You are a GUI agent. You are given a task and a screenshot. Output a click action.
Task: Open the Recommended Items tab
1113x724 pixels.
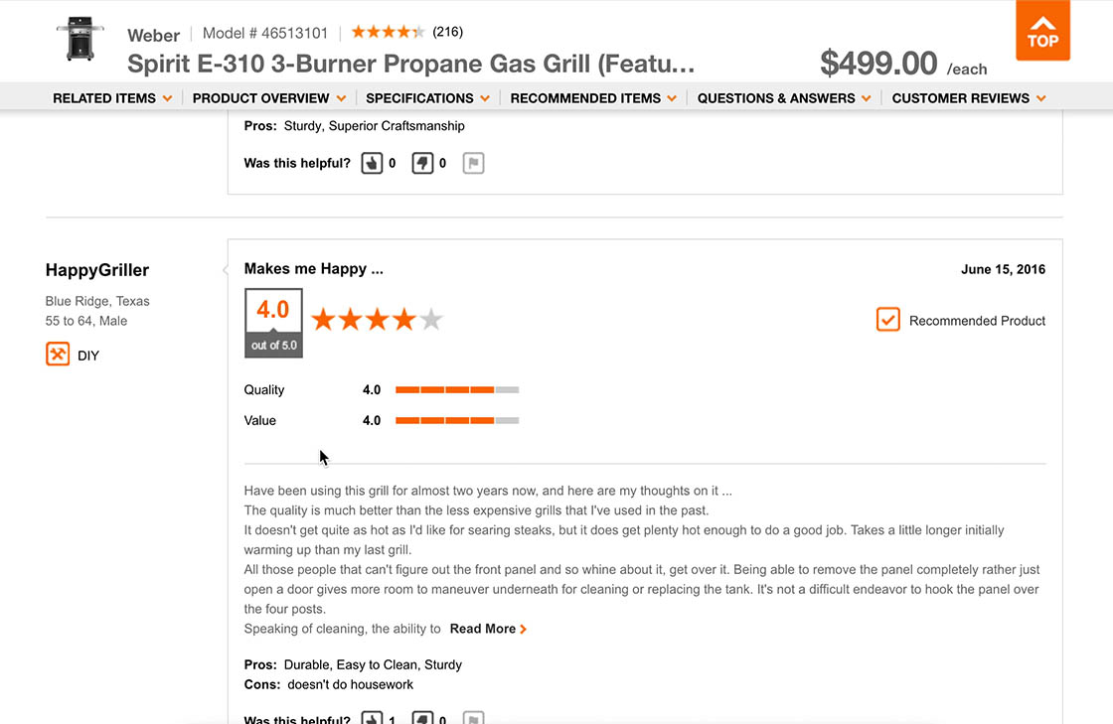[593, 98]
